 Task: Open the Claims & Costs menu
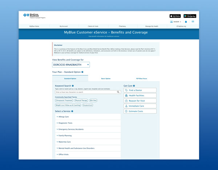[x=93, y=26]
